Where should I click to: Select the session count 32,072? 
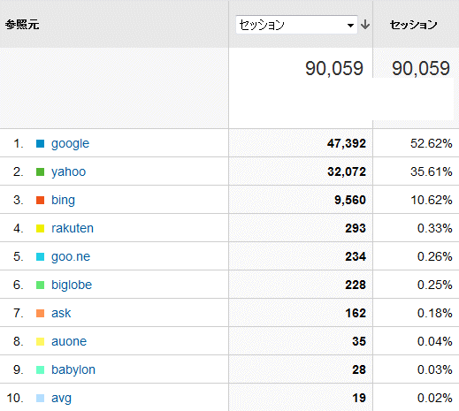pyautogui.click(x=347, y=172)
